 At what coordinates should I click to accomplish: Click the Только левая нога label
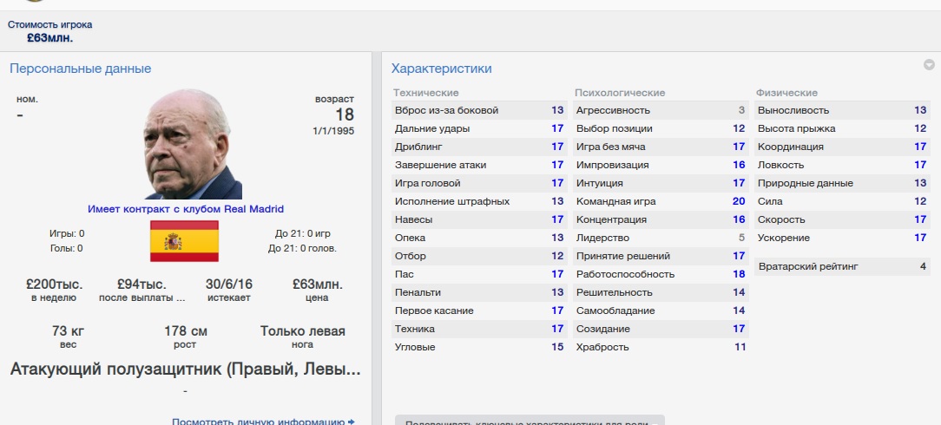click(302, 330)
